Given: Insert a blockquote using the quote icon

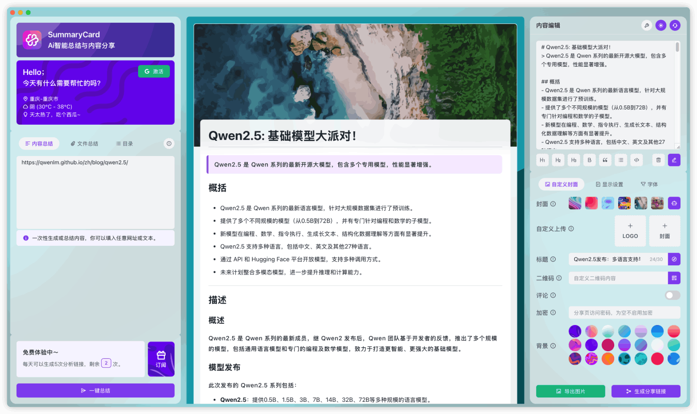Looking at the screenshot, I should pos(605,160).
